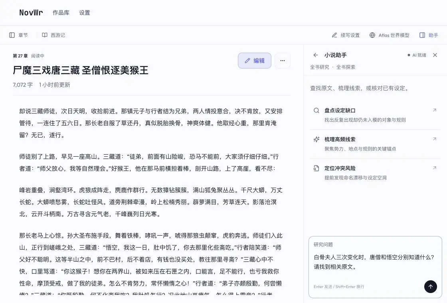The width and height of the screenshot is (447, 303).
Task: Click the 阅读中 status text
Action: click(x=38, y=56)
